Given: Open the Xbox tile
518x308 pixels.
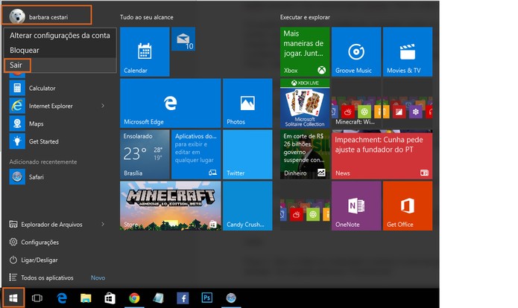Looking at the screenshot, I should pos(305,52).
